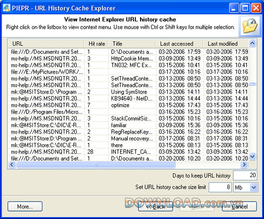Edit the URL history cache size limit field
264x219 pixels.
pyautogui.click(x=220, y=187)
